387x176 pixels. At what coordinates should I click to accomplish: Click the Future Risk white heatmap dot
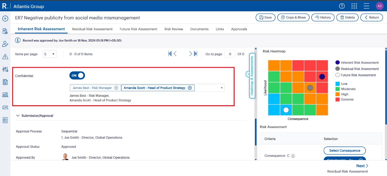click(x=286, y=110)
